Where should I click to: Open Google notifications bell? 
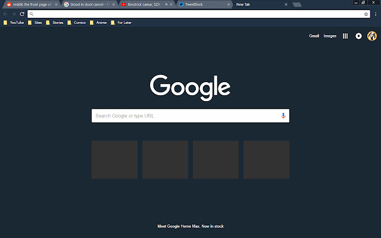(358, 36)
